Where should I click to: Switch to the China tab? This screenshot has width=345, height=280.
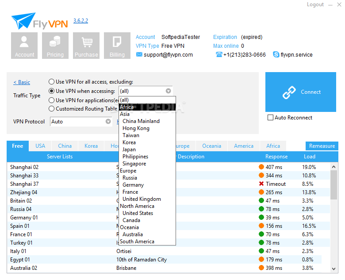point(65,146)
